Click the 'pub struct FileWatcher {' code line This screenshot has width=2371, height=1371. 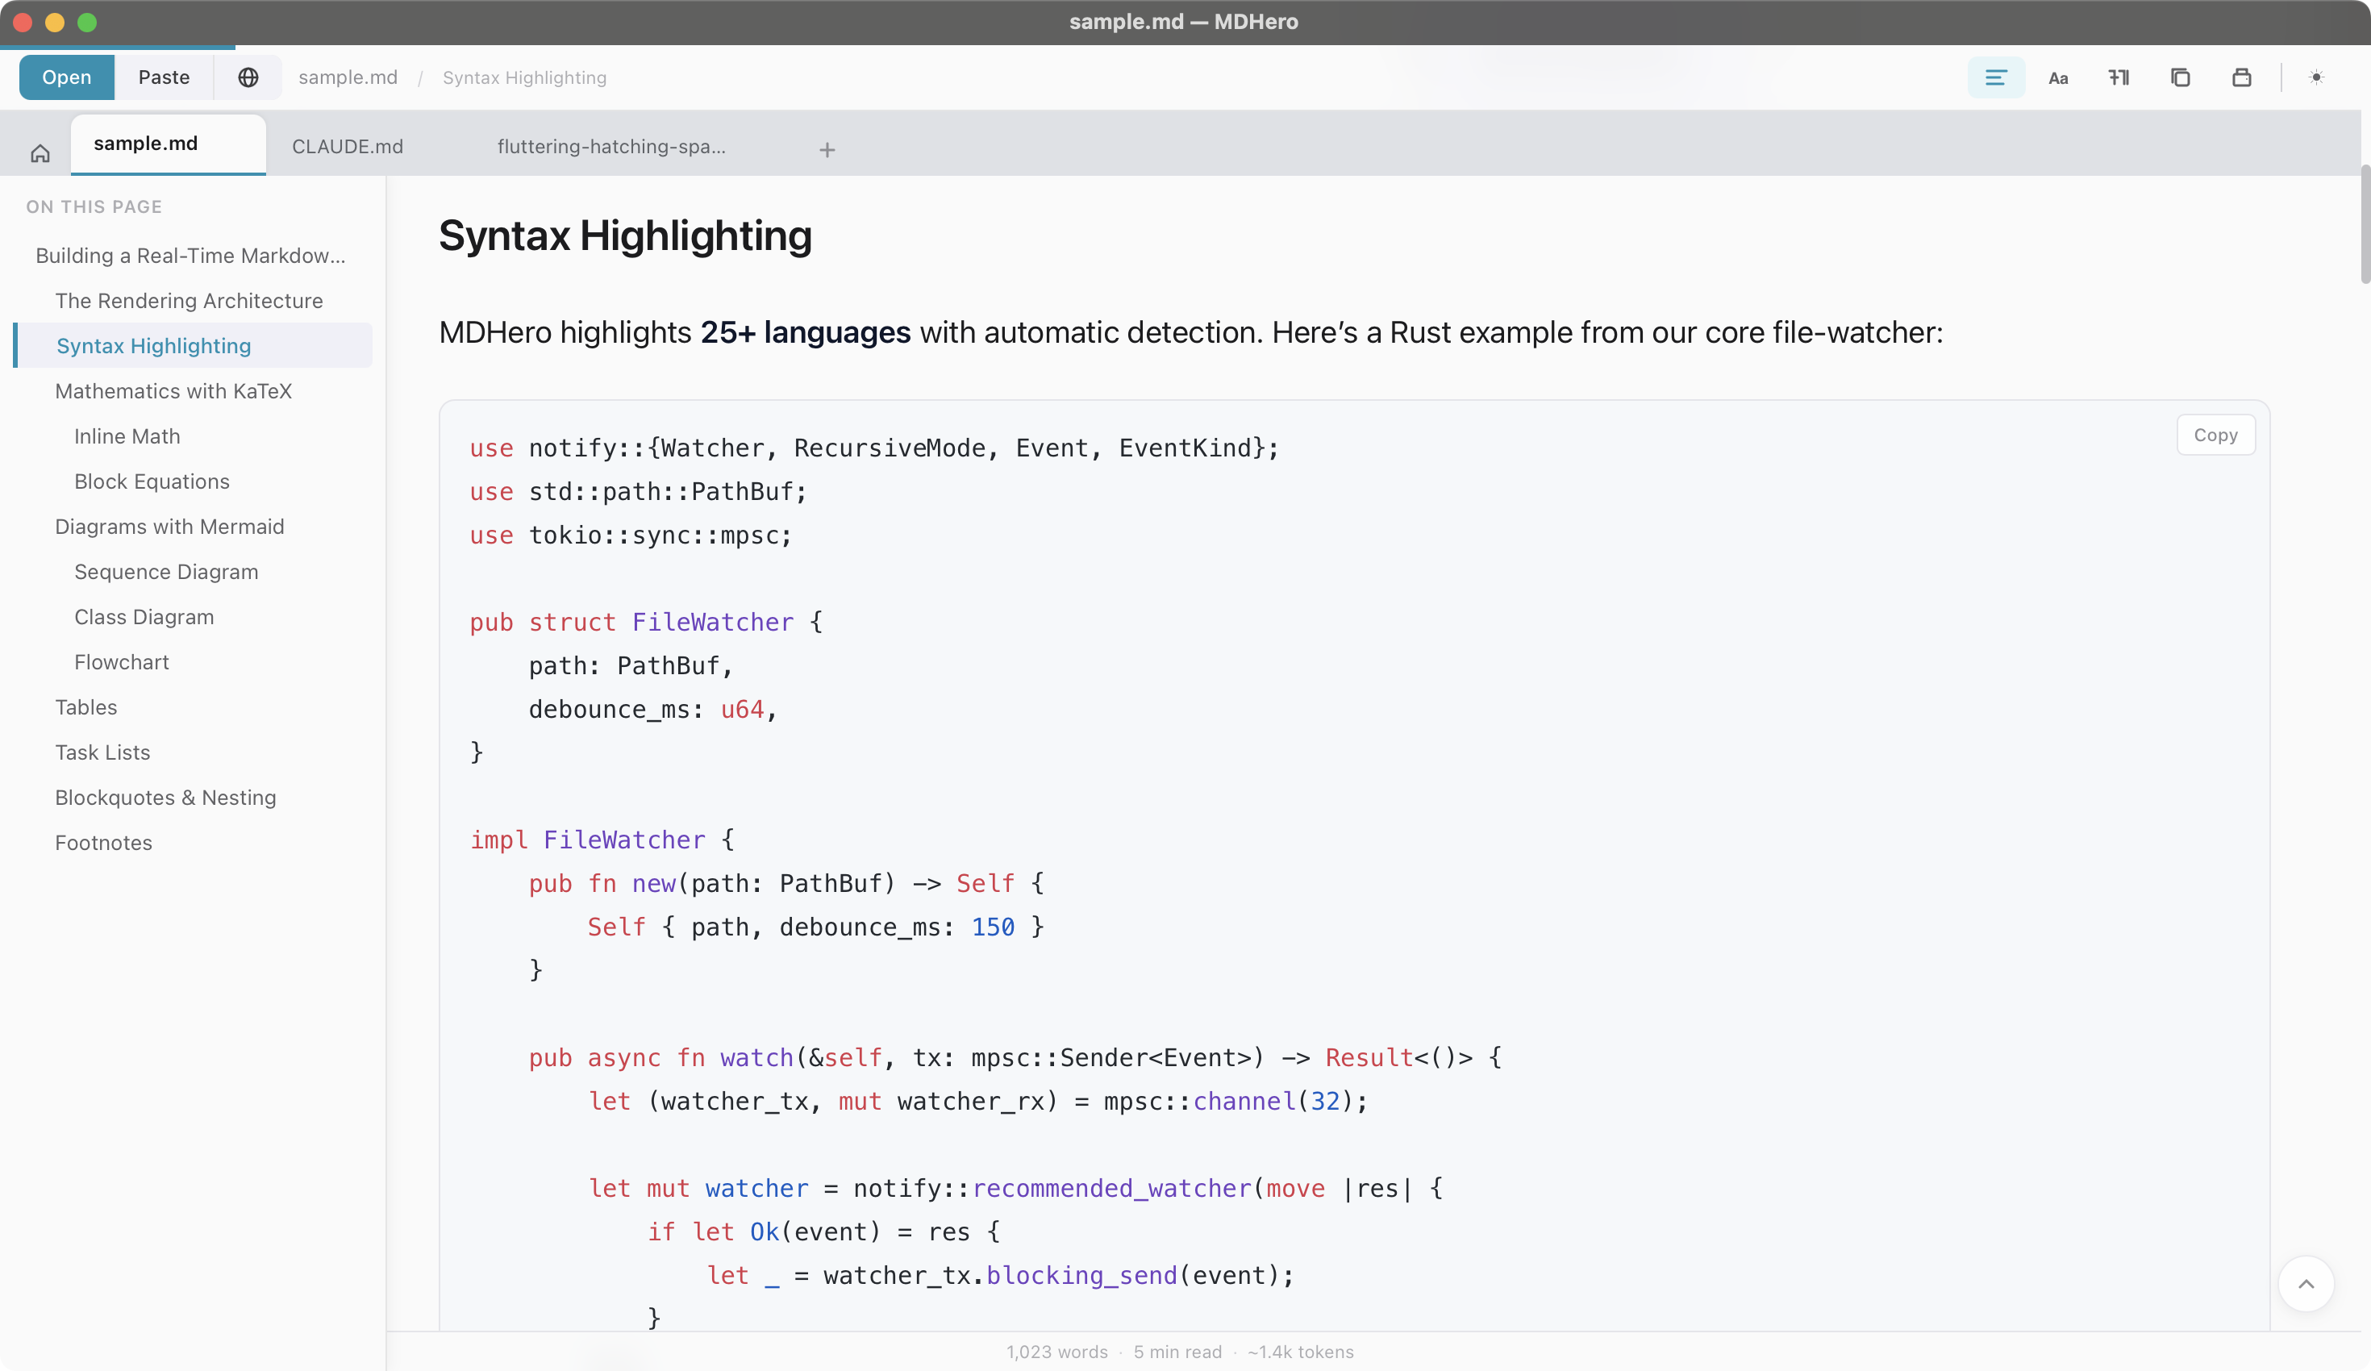(x=647, y=622)
